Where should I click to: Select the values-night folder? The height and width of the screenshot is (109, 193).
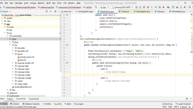pyautogui.click(x=21, y=84)
